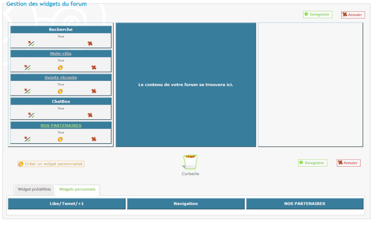
Task: Select the Widgets personnels tab
Action: coord(77,189)
